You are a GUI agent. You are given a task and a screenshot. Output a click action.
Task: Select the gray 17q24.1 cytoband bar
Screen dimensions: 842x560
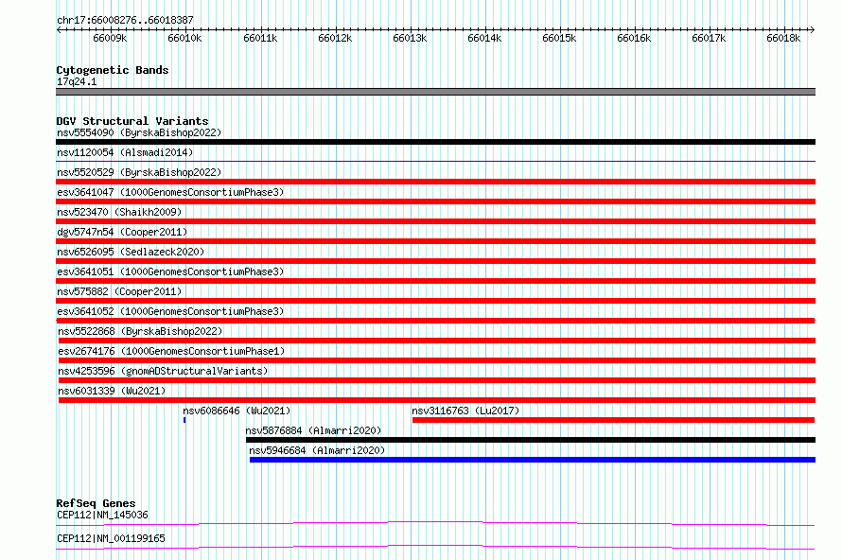435,92
